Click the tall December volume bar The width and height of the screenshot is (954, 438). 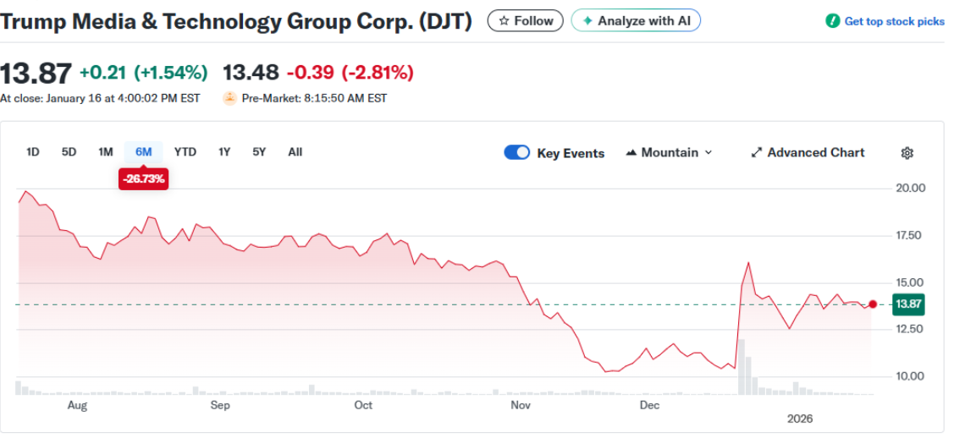tap(741, 368)
